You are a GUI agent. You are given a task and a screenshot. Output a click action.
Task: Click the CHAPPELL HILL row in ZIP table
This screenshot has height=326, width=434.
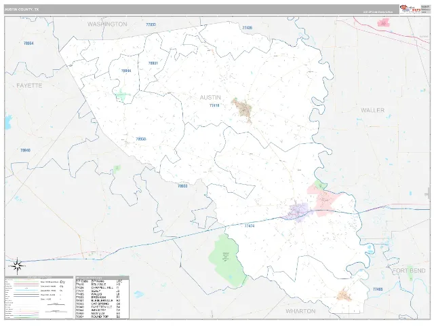[102, 287]
